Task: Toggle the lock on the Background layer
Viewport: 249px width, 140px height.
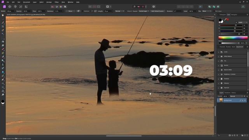Action: [x=243, y=100]
